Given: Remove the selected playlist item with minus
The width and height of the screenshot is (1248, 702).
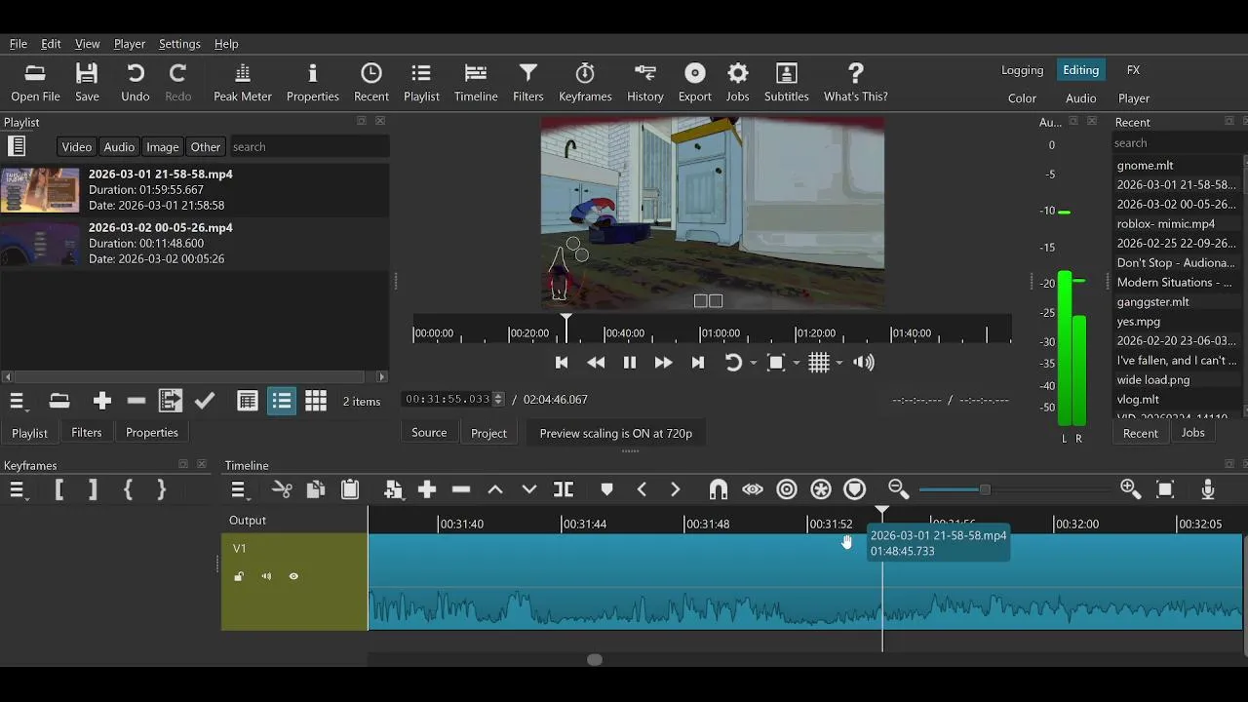Looking at the screenshot, I should pos(136,401).
